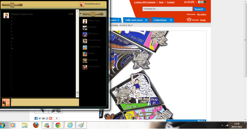Select the medium [A] text size

[x=189, y=2]
